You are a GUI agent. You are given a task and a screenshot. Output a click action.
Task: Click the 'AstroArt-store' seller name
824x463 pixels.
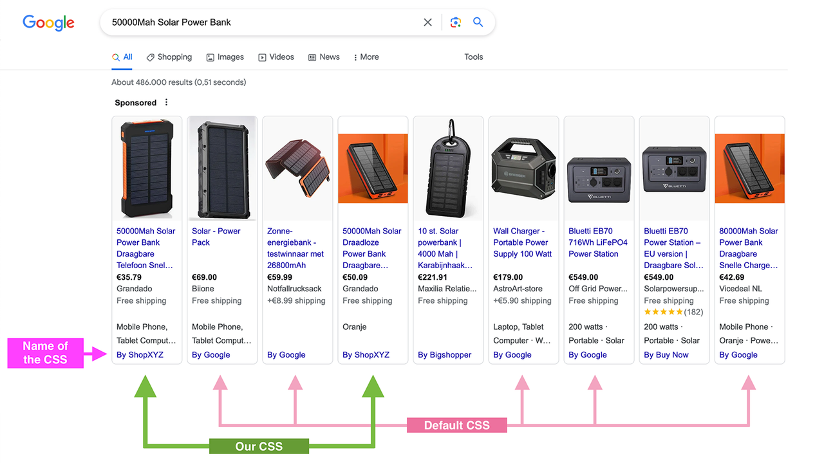pos(518,289)
